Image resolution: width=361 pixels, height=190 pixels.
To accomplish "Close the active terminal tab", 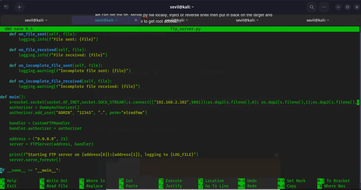I will tap(136, 20).
